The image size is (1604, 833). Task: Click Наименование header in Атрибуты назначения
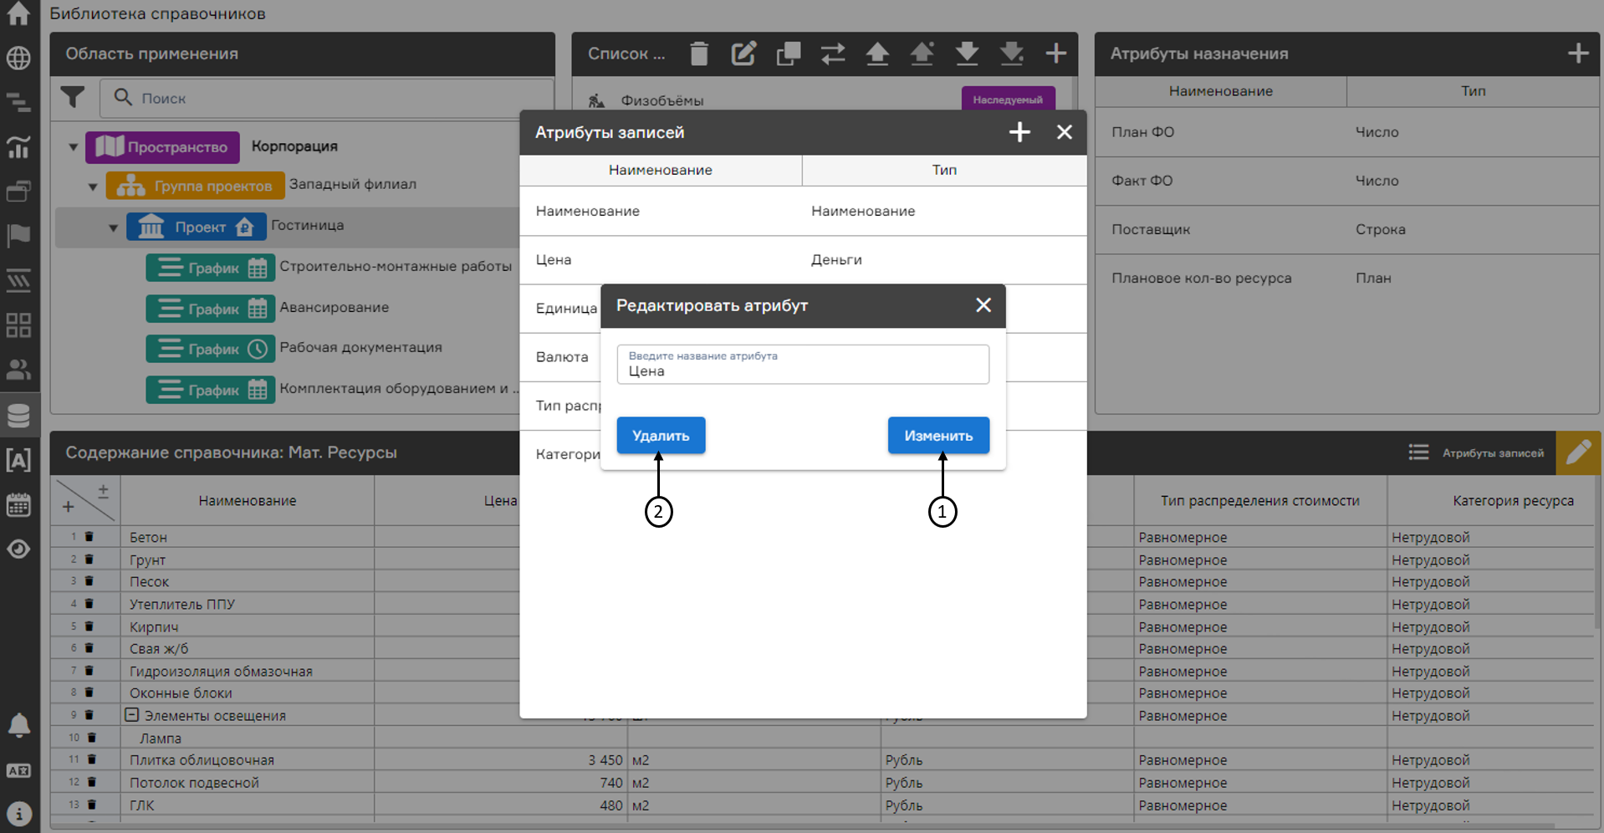(x=1221, y=91)
